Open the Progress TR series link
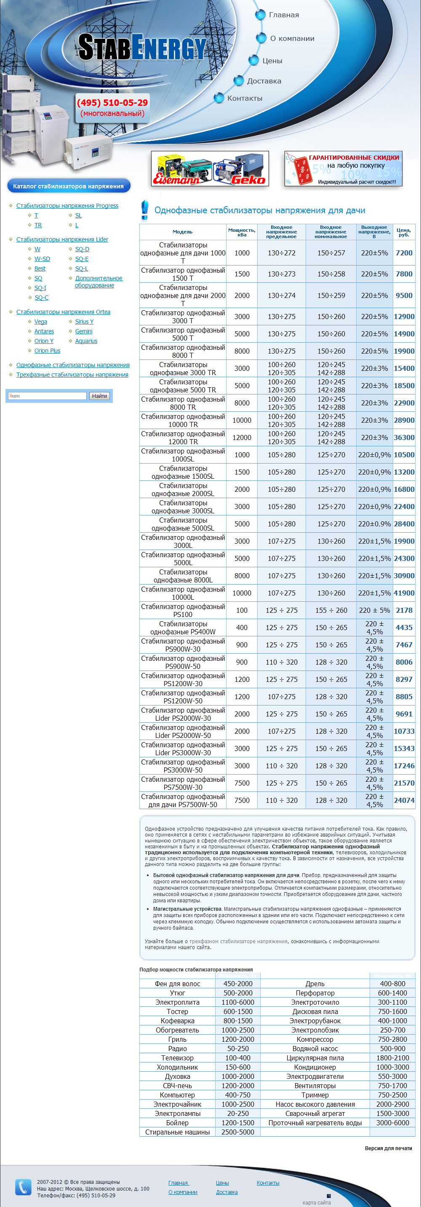The width and height of the screenshot is (421, 1207). point(38,225)
